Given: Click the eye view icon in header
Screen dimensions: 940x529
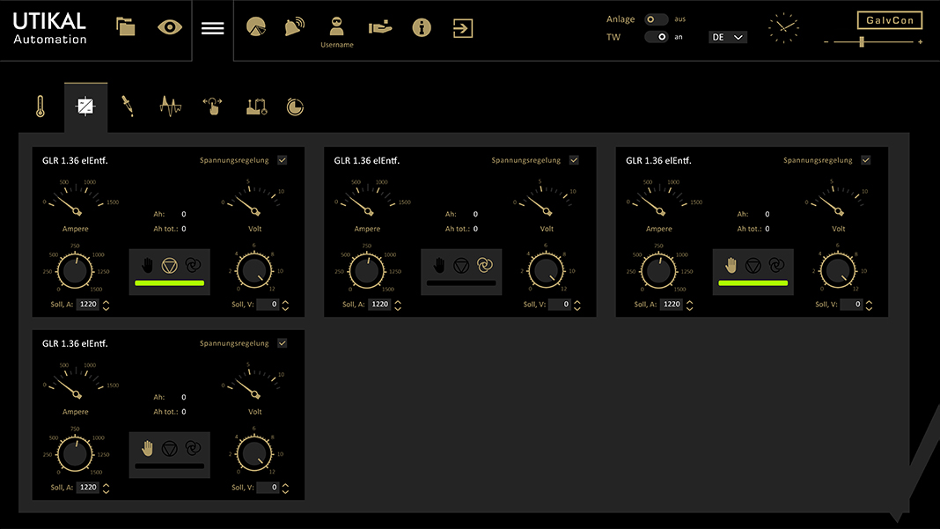Looking at the screenshot, I should click(170, 27).
